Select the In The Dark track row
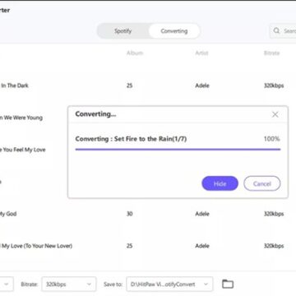Screen dimensions: 296x296 pos(148,86)
